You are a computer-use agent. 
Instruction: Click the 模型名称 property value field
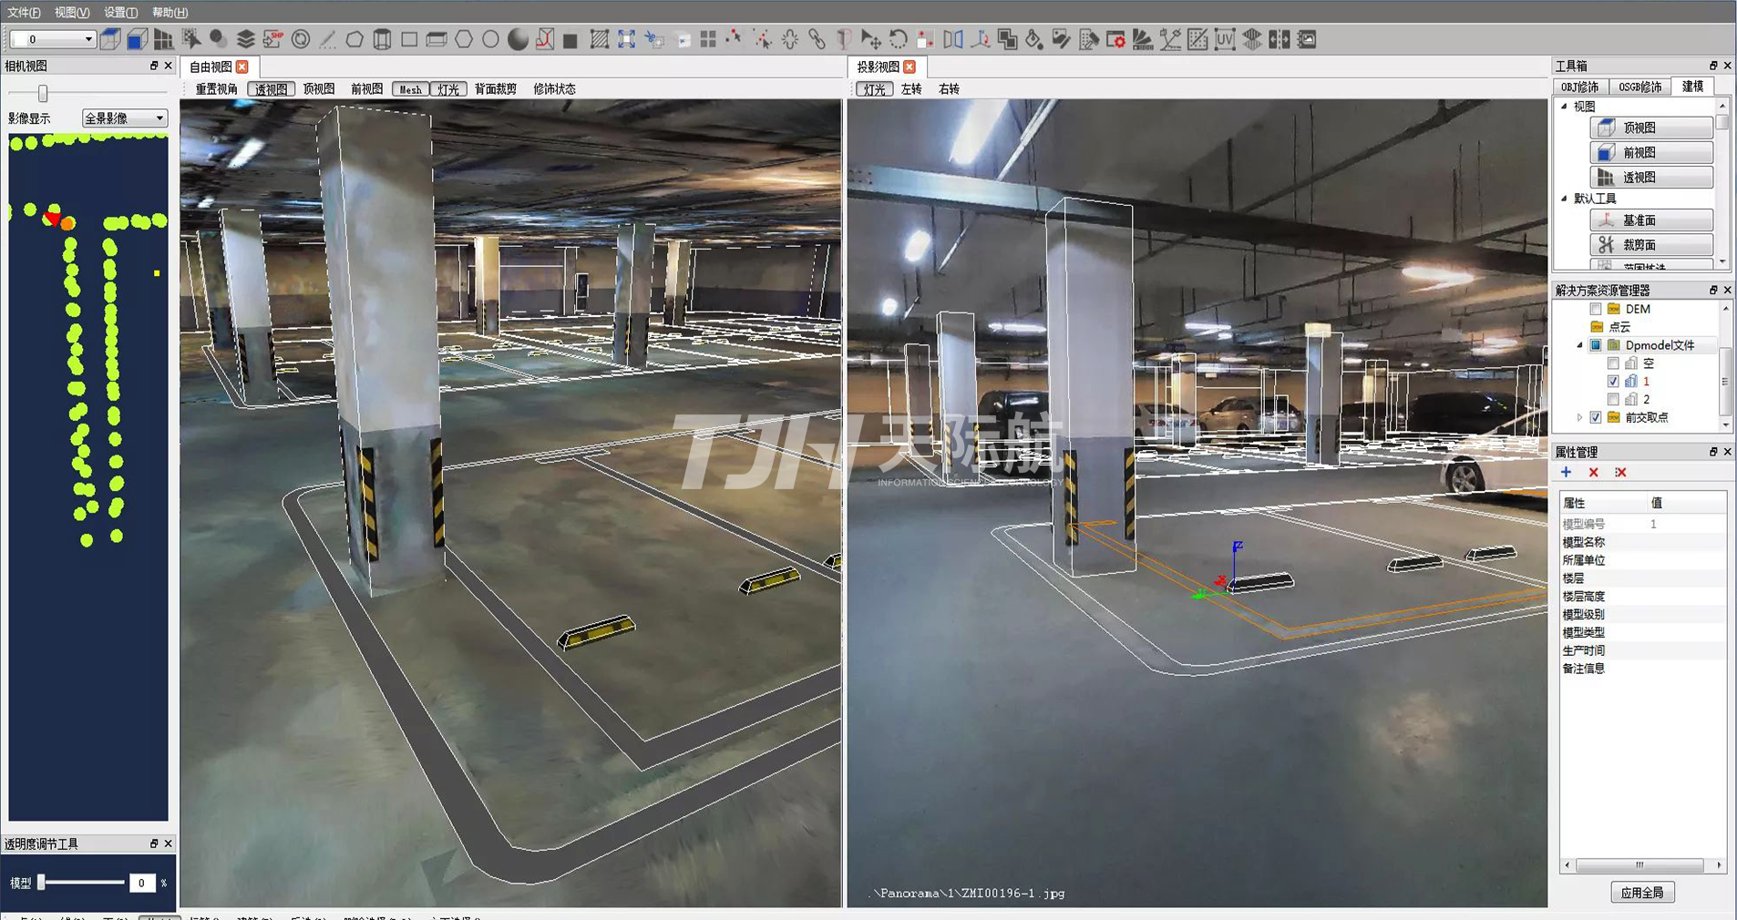pos(1686,542)
